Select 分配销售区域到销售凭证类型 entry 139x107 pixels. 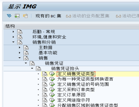(88, 105)
